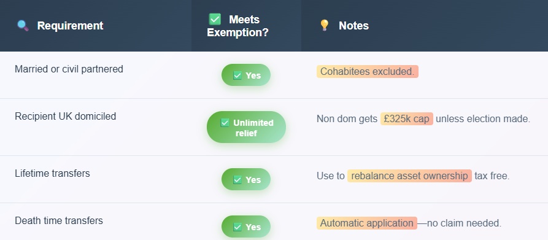The width and height of the screenshot is (548, 240).
Task: Click the check icon in Death time transfers badge
Action: 237,227
